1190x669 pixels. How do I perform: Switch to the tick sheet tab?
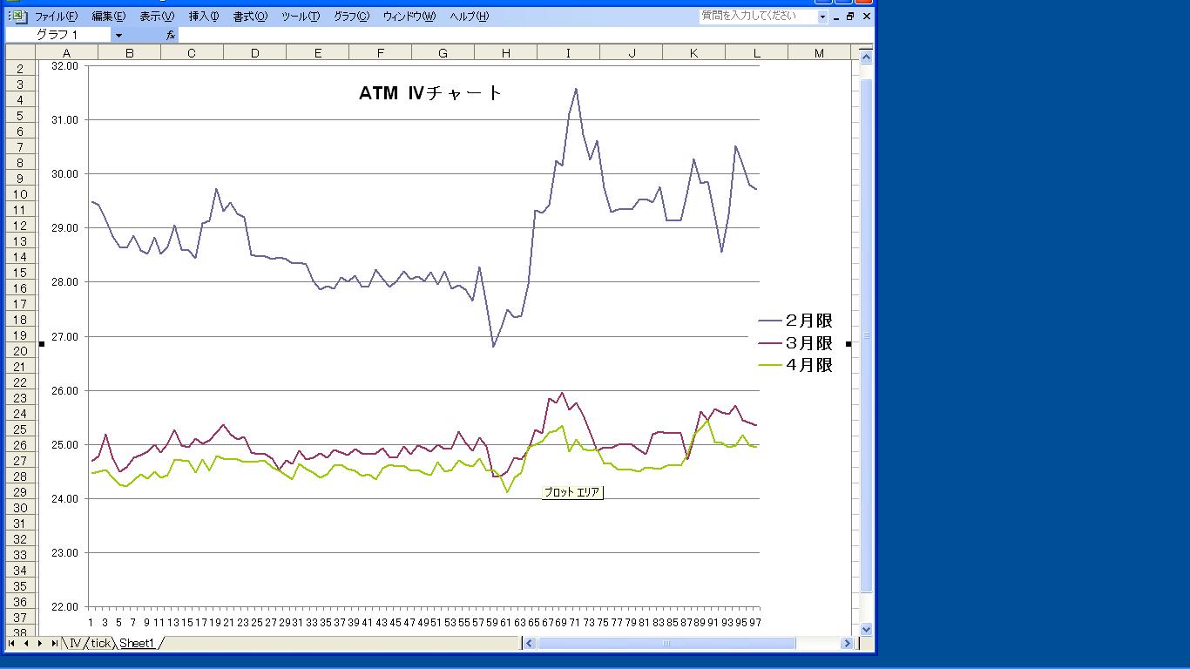pyautogui.click(x=100, y=643)
